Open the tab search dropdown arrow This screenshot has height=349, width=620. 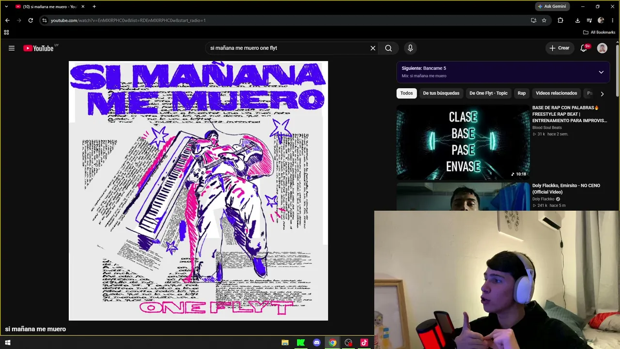[x=6, y=6]
